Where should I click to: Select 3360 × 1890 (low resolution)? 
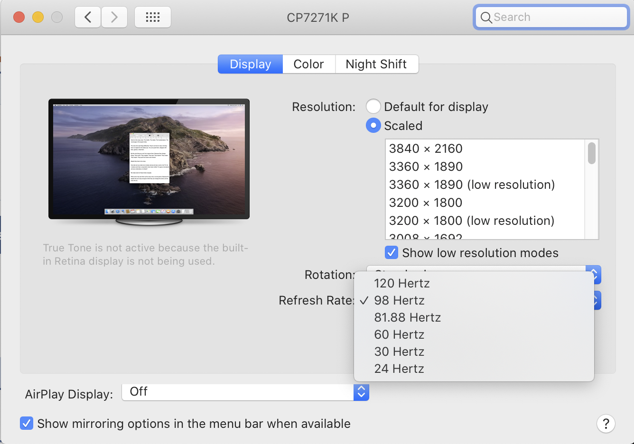(x=485, y=185)
